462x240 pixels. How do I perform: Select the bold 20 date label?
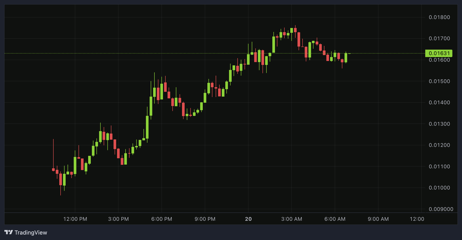click(x=248, y=219)
